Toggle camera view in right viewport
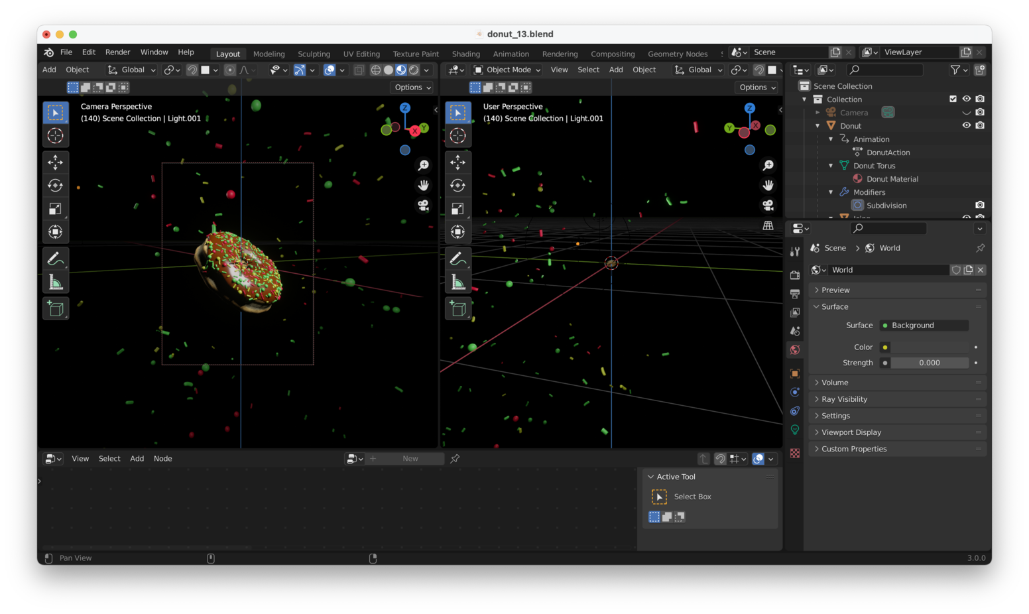The height and width of the screenshot is (614, 1029). pos(768,206)
